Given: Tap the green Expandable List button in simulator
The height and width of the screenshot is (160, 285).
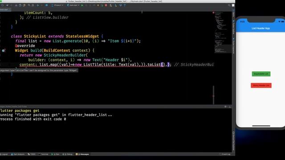Looking at the screenshot, I should click(x=261, y=74).
